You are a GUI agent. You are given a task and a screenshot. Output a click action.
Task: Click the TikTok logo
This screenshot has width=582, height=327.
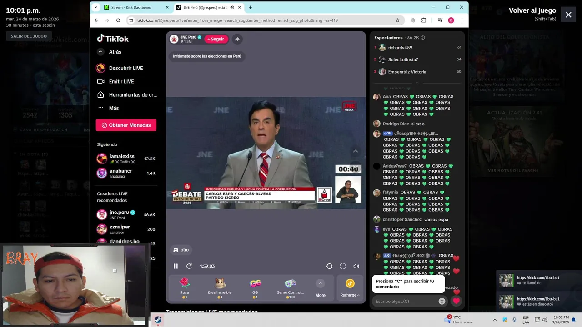point(113,39)
